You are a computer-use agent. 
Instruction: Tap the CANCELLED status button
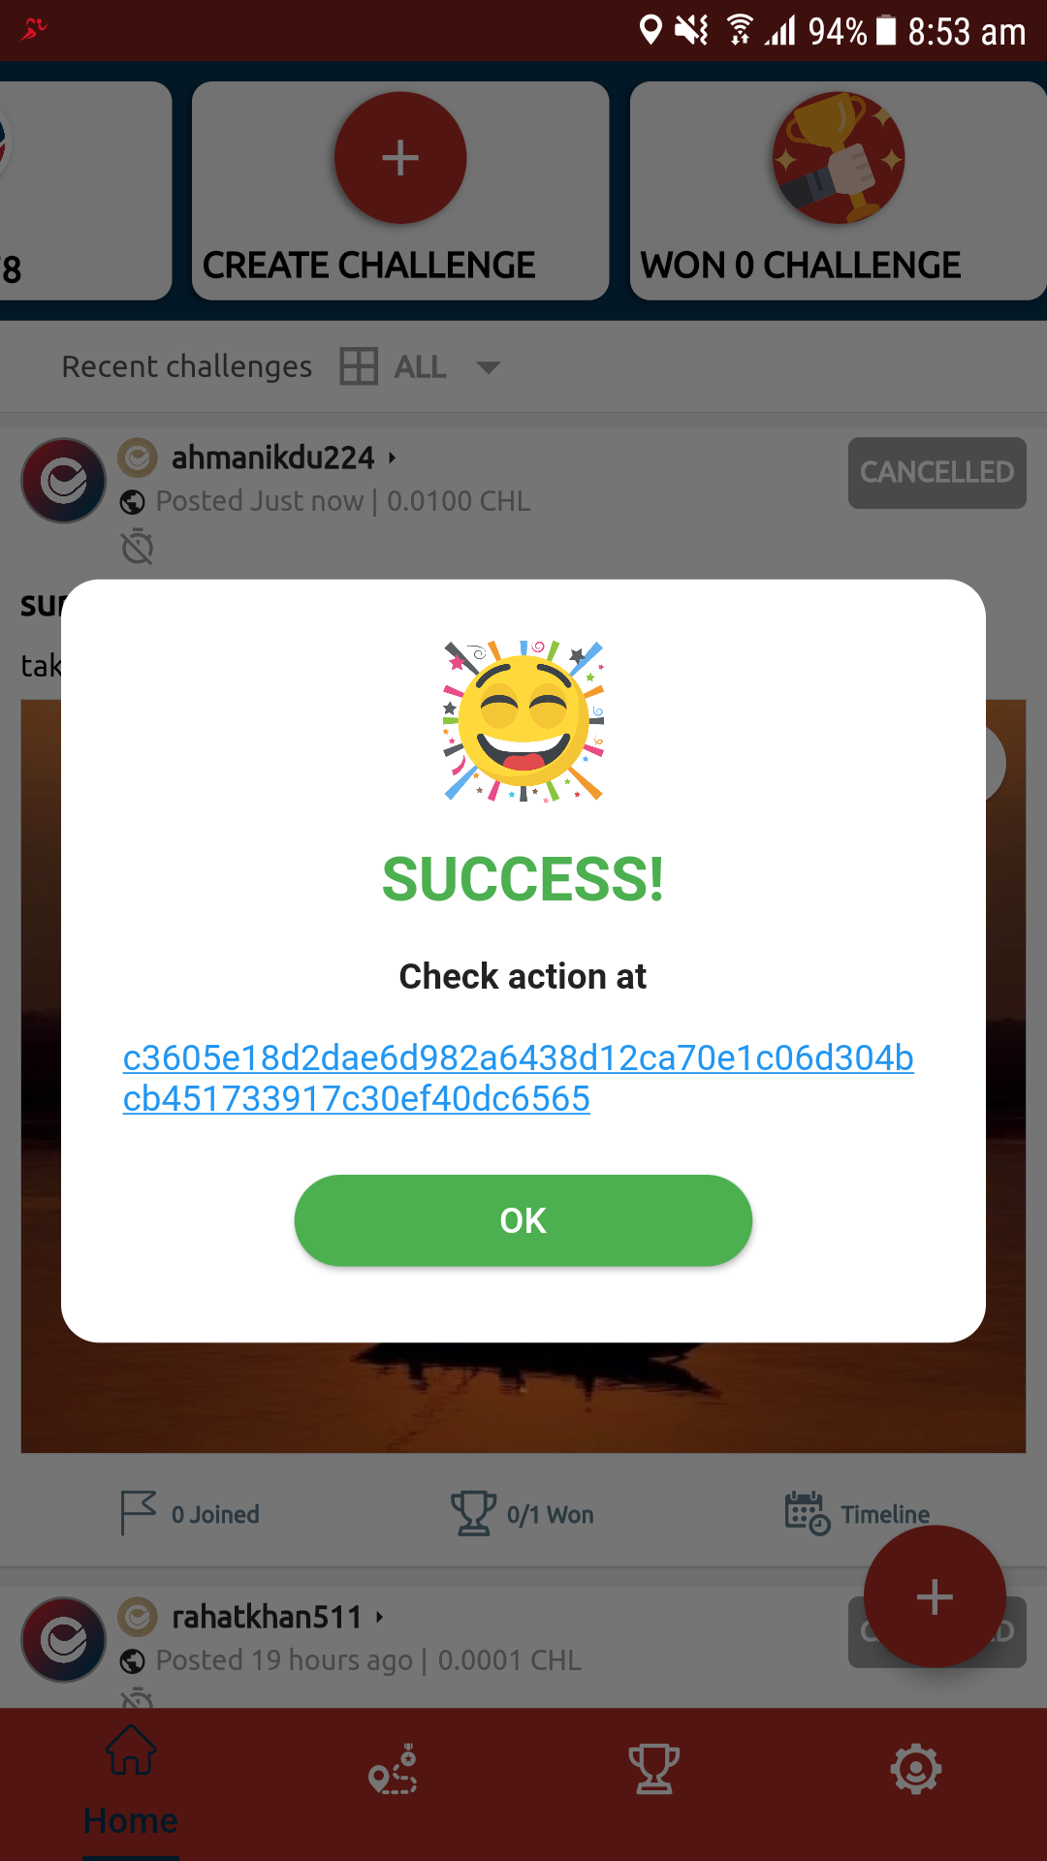(936, 472)
